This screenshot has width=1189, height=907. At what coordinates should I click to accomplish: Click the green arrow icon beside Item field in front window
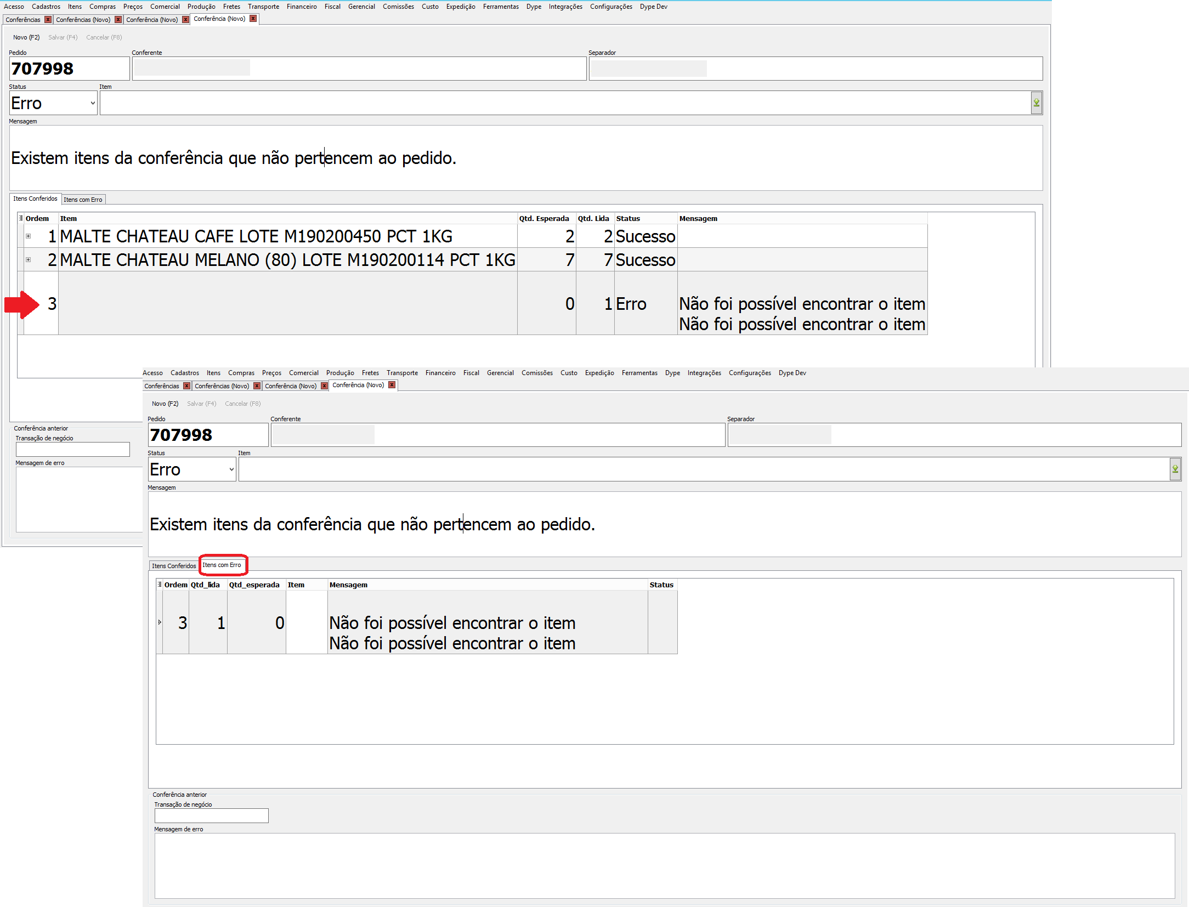[1175, 469]
